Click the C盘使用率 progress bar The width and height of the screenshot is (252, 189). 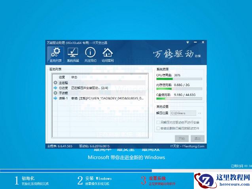(x=179, y=99)
